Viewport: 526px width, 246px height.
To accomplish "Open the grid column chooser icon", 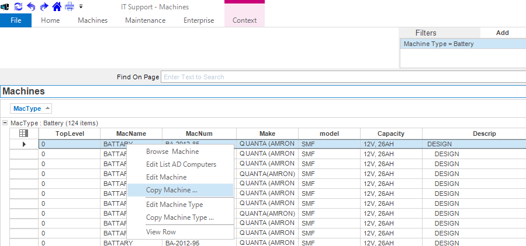I will click(x=24, y=133).
